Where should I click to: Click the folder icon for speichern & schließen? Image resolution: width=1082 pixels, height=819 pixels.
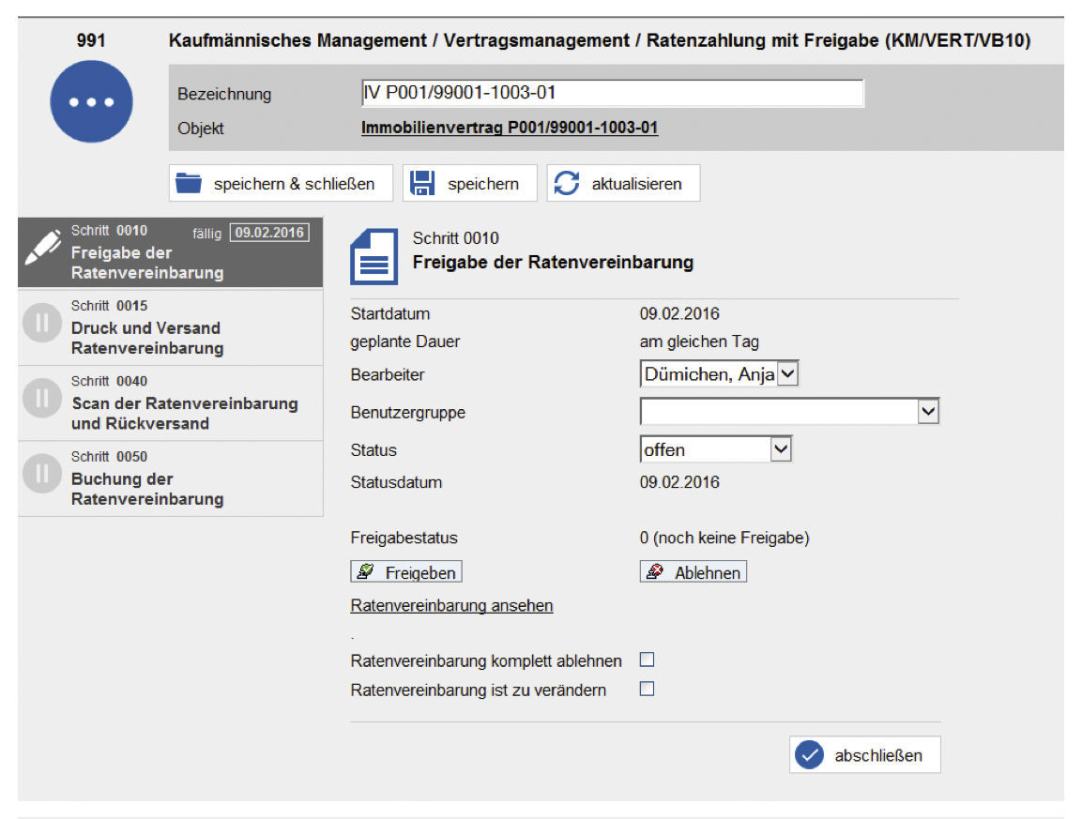190,184
